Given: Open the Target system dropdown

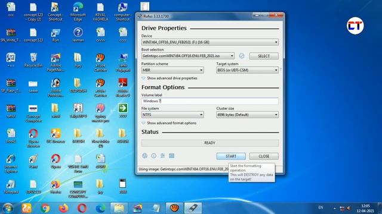Looking at the screenshot, I should click(x=247, y=70).
